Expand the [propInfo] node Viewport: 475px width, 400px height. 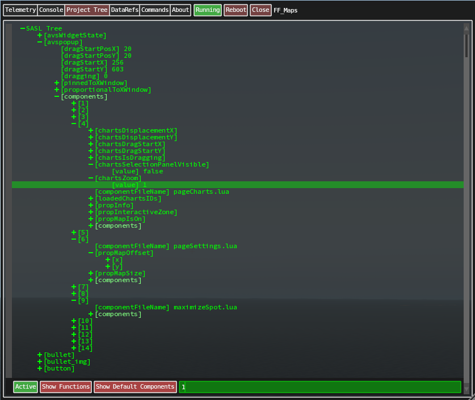(x=90, y=205)
